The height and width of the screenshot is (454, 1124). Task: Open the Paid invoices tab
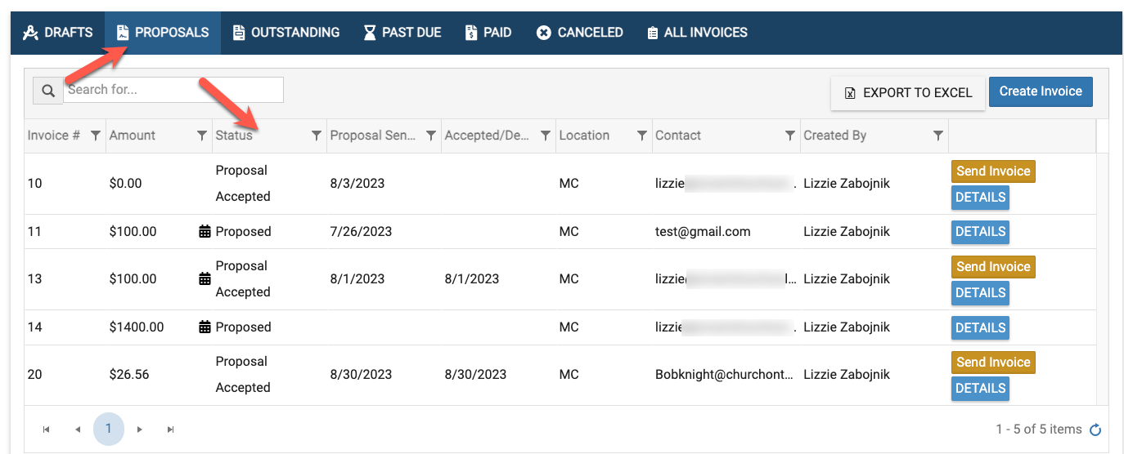(x=488, y=33)
